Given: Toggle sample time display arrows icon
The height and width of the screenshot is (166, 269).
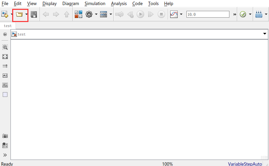Looking at the screenshot, I should tap(5, 66).
